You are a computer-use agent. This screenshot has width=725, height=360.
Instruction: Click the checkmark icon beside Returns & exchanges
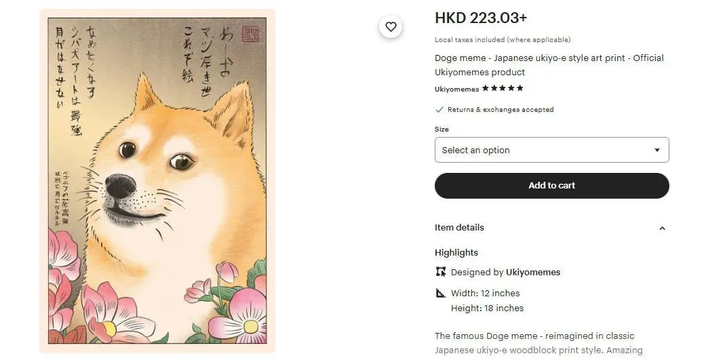coord(439,110)
